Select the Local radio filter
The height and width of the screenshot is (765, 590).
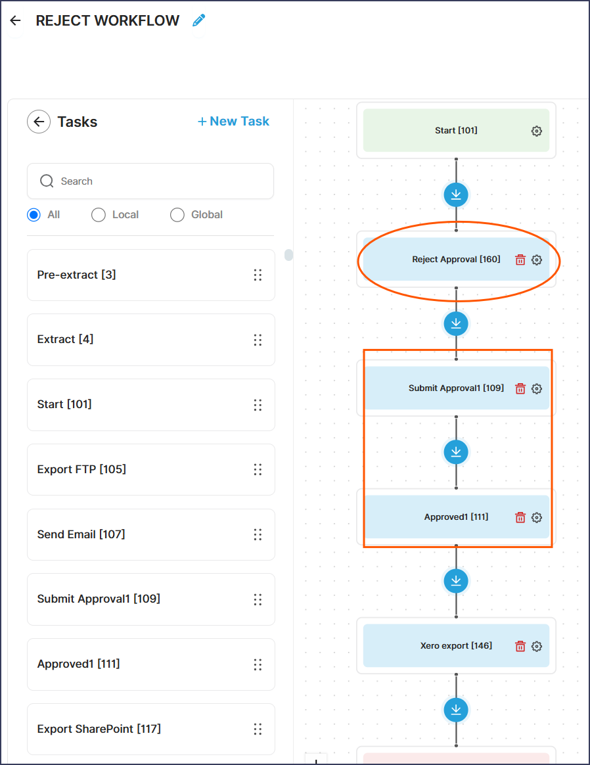[x=99, y=215]
